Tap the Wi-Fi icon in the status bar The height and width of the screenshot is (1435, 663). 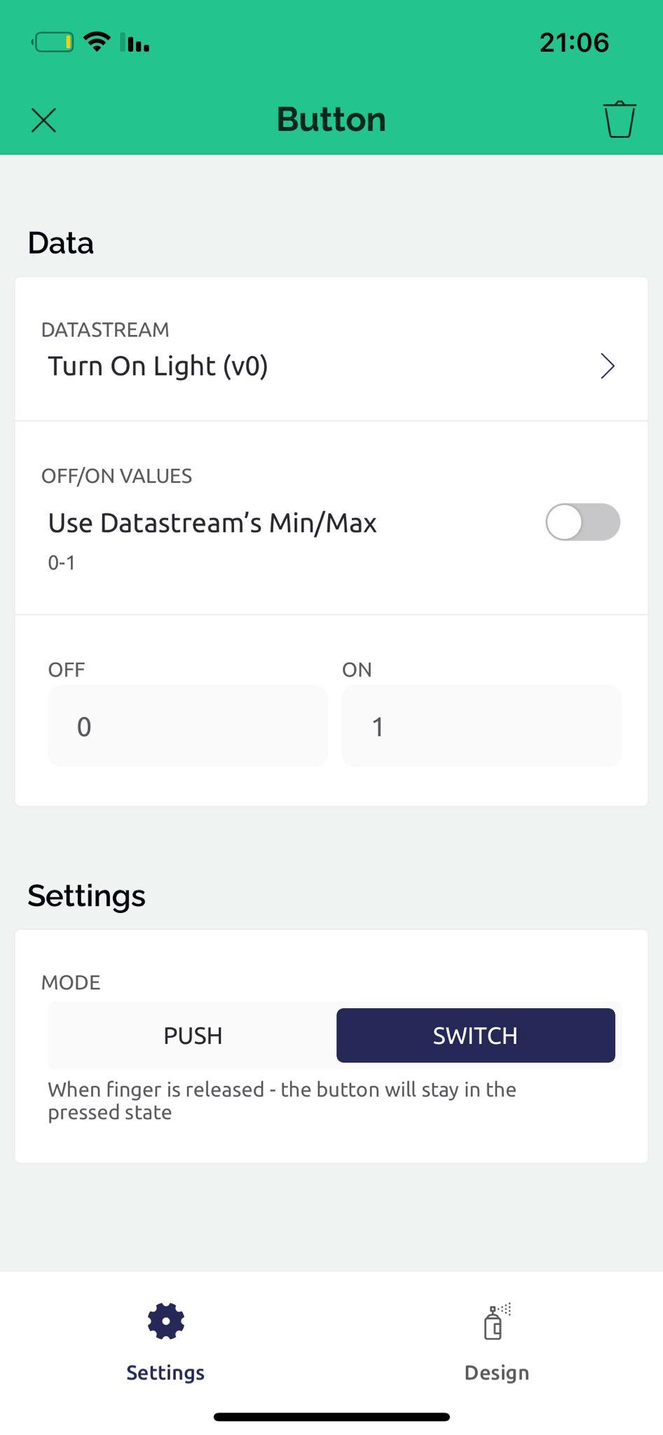click(x=97, y=42)
